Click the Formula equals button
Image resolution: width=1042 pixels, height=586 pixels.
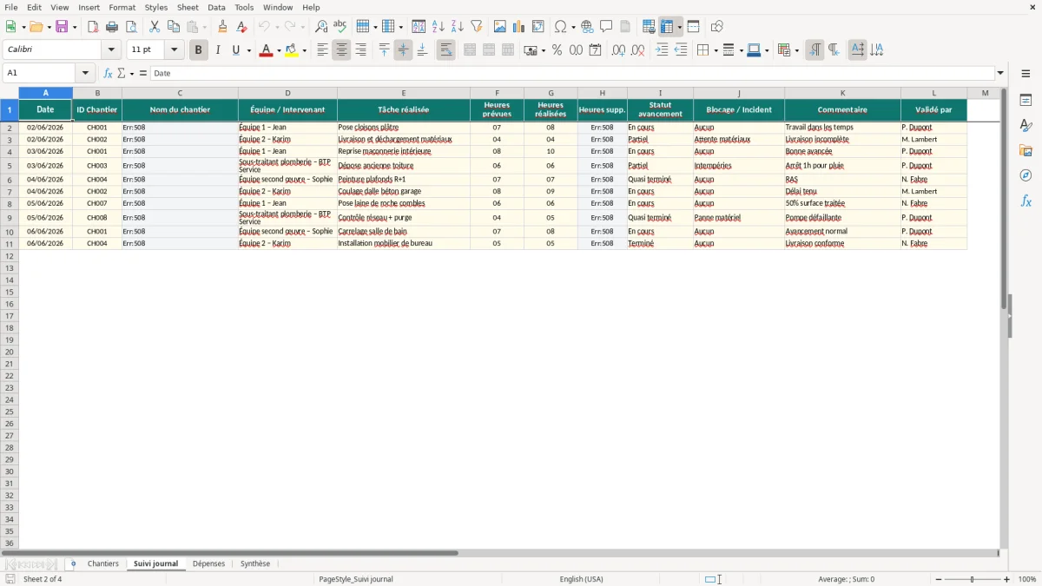(x=143, y=74)
